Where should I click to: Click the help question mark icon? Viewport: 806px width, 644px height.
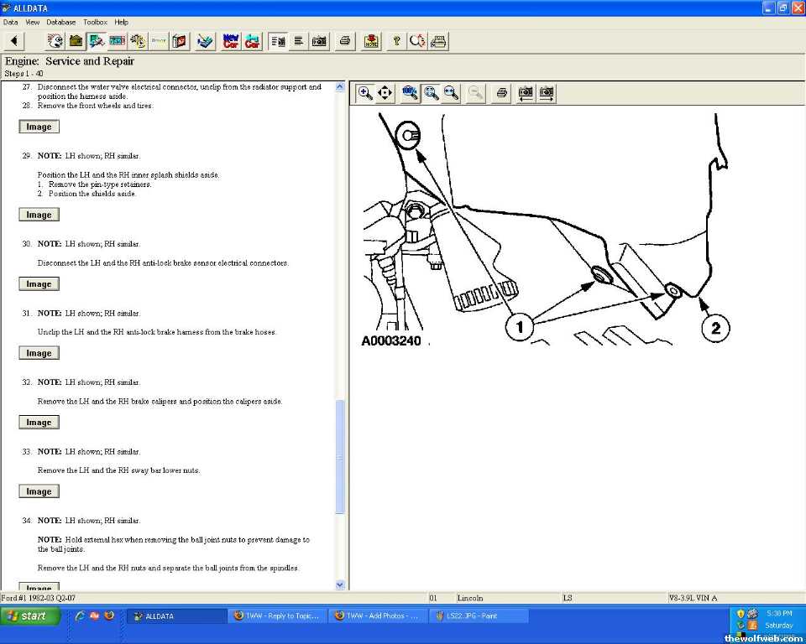coord(396,41)
